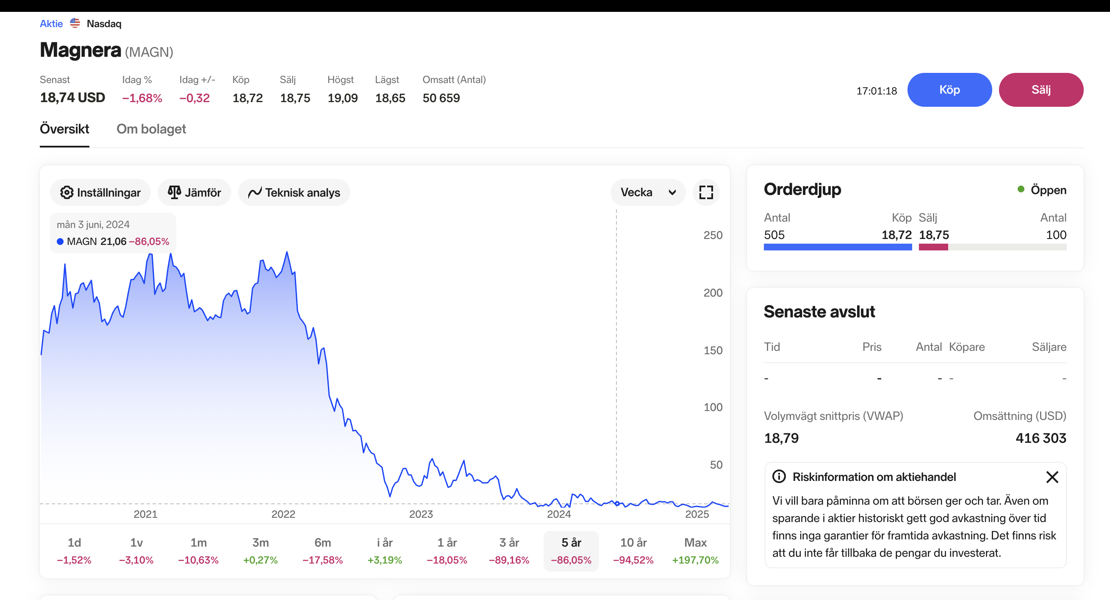The image size is (1110, 600).
Task: Close the Riskinformation om aktiehandel notice
Action: click(x=1052, y=477)
